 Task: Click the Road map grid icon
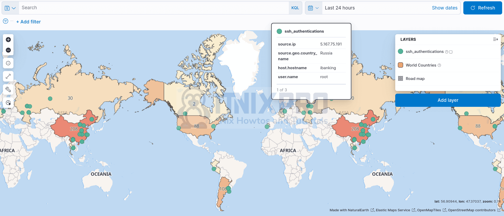point(401,78)
